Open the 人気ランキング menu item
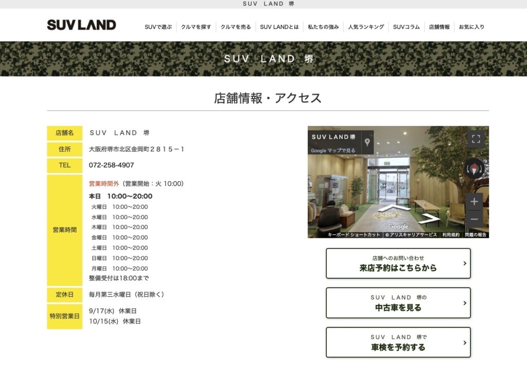The width and height of the screenshot is (527, 371). coord(366,27)
